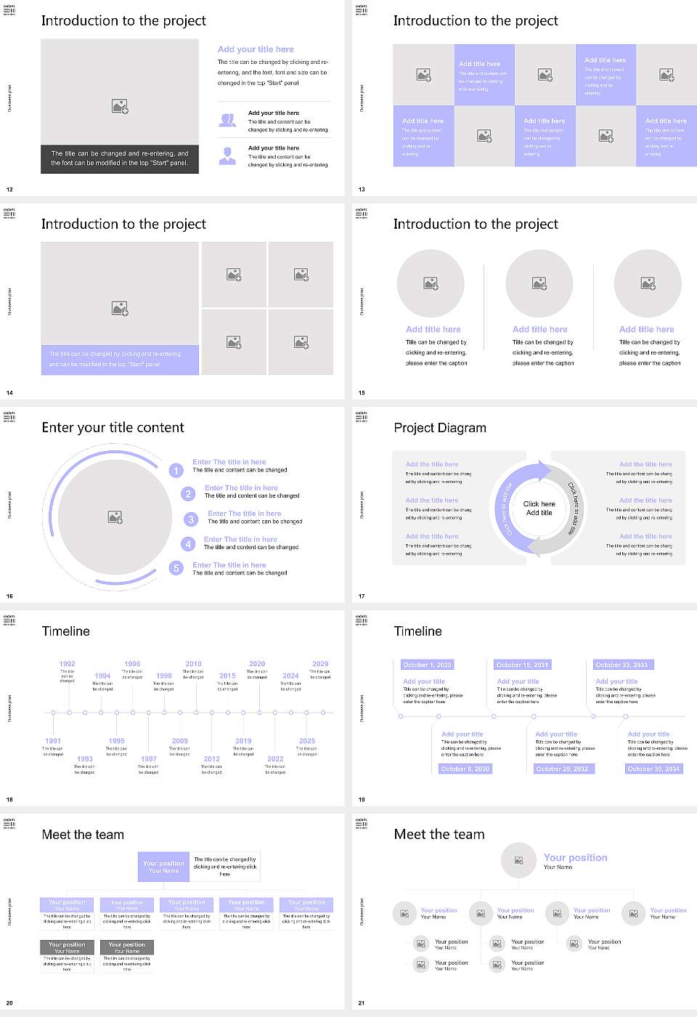
Task: Click 'Enter your title content' heading on slide 16
Action: tap(113, 428)
